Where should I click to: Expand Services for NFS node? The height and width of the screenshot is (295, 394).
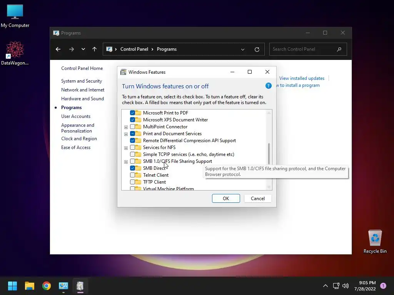click(x=126, y=148)
